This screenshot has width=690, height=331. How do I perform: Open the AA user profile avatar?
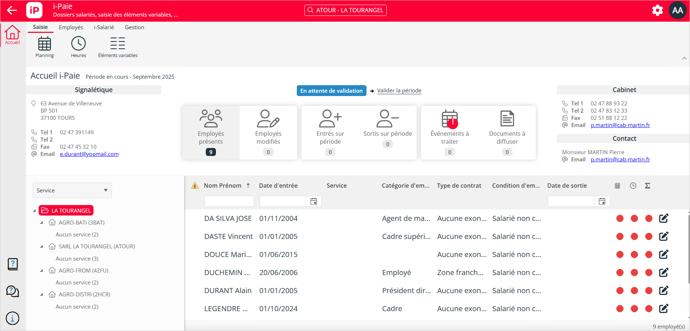[x=677, y=10]
